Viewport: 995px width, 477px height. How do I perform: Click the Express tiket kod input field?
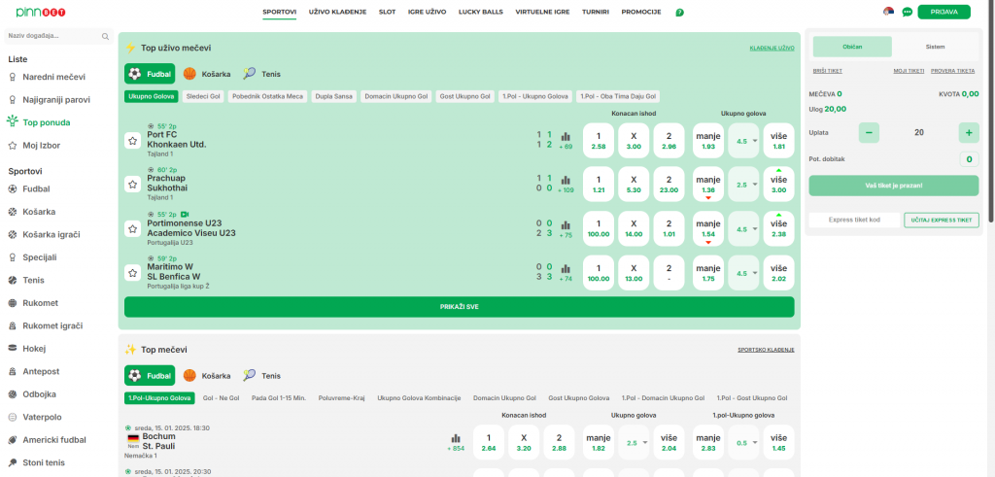[x=854, y=220]
